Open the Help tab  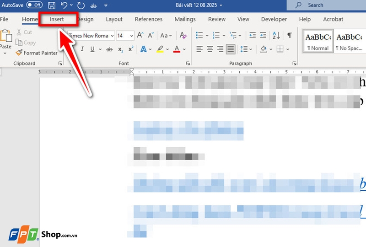pyautogui.click(x=305, y=19)
